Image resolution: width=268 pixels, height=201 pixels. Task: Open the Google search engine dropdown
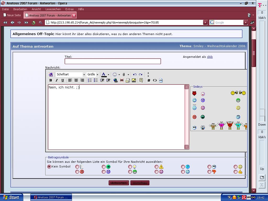point(245,23)
